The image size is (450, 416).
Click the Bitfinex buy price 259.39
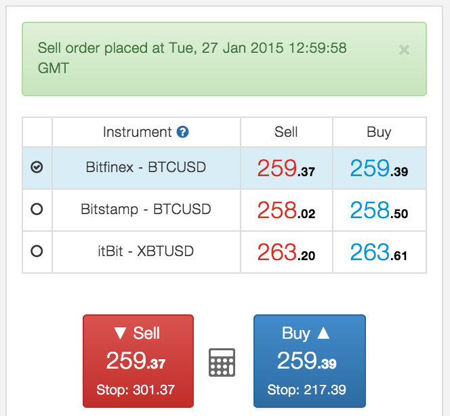pos(379,168)
